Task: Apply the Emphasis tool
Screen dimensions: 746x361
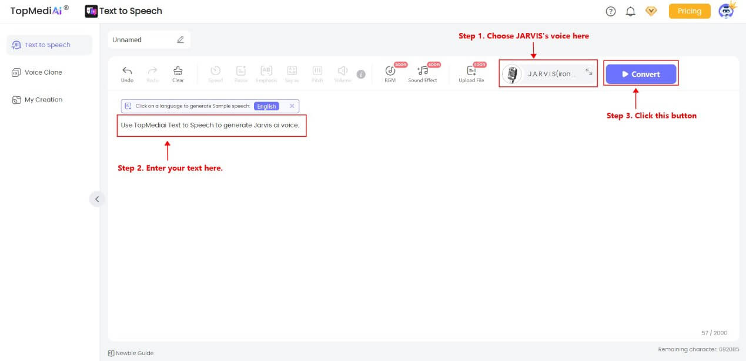Action: coord(266,74)
